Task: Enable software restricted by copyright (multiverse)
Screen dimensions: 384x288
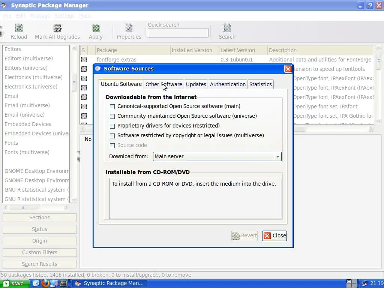Action: [112, 136]
